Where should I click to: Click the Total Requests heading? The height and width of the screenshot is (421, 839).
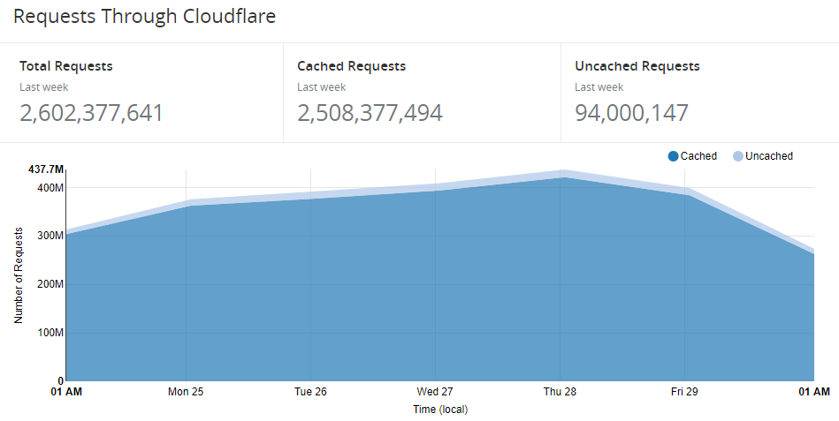(66, 66)
